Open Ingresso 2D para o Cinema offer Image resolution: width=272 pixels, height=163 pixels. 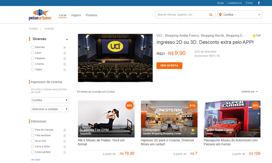click(x=167, y=142)
